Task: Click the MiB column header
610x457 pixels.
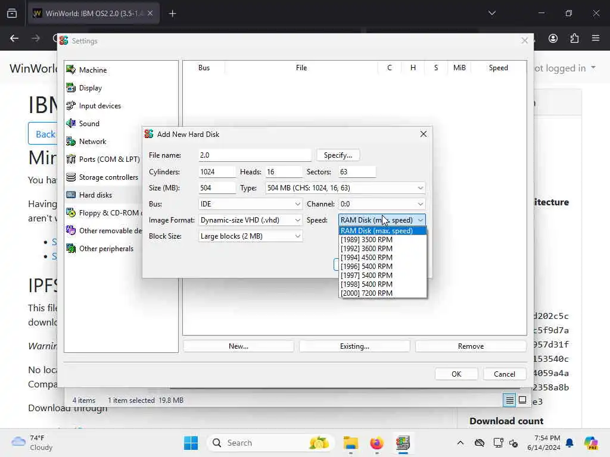Action: (459, 68)
